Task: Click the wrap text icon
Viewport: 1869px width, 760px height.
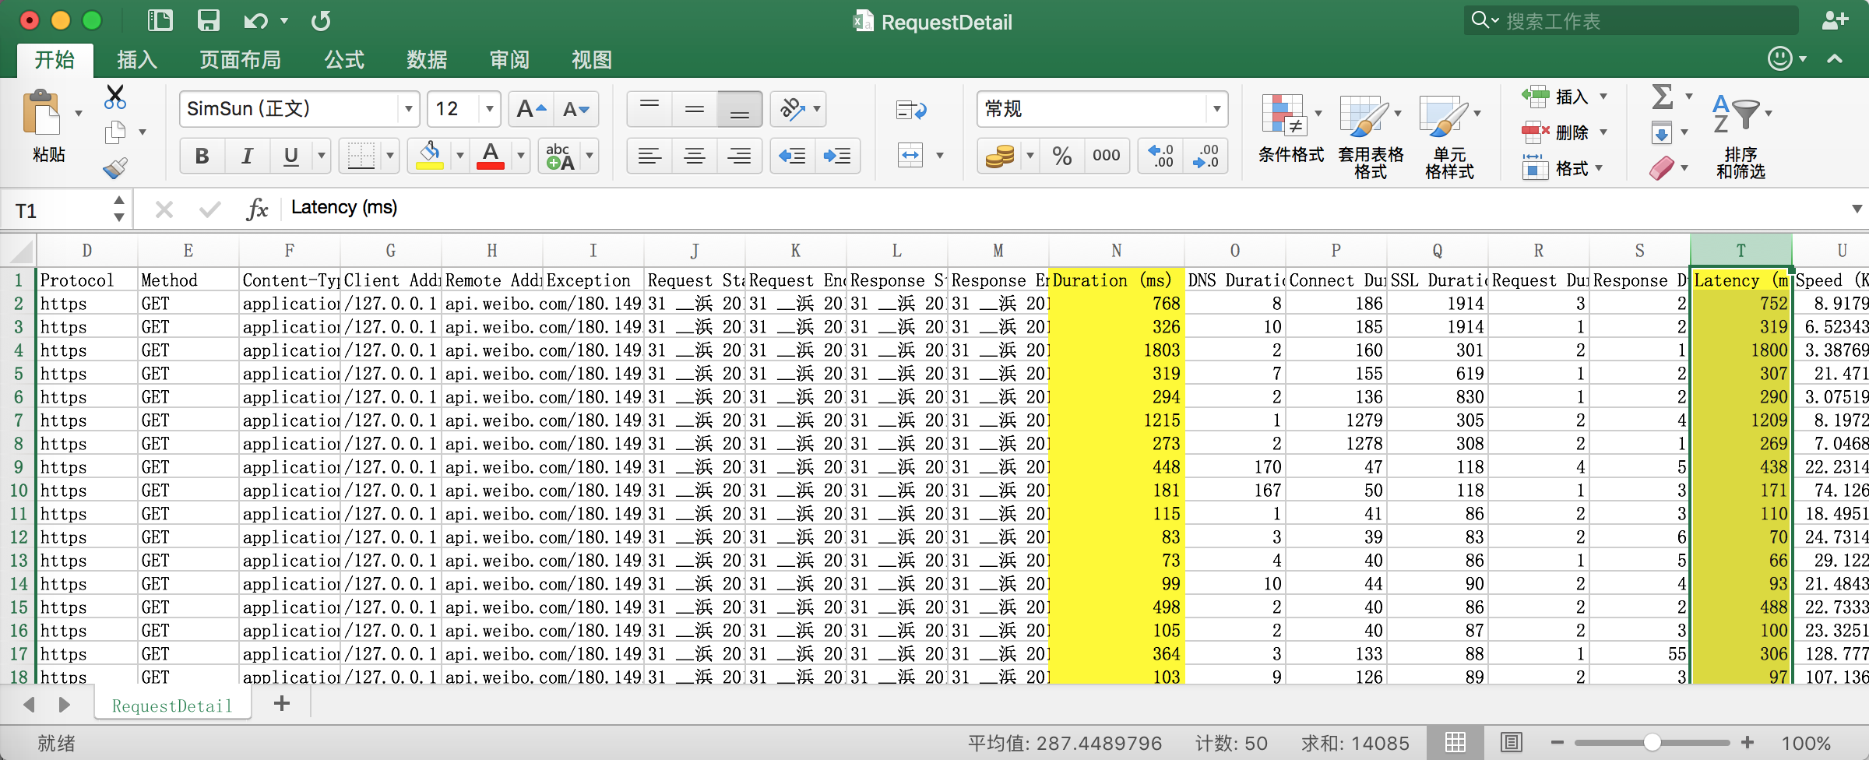Action: point(911,110)
